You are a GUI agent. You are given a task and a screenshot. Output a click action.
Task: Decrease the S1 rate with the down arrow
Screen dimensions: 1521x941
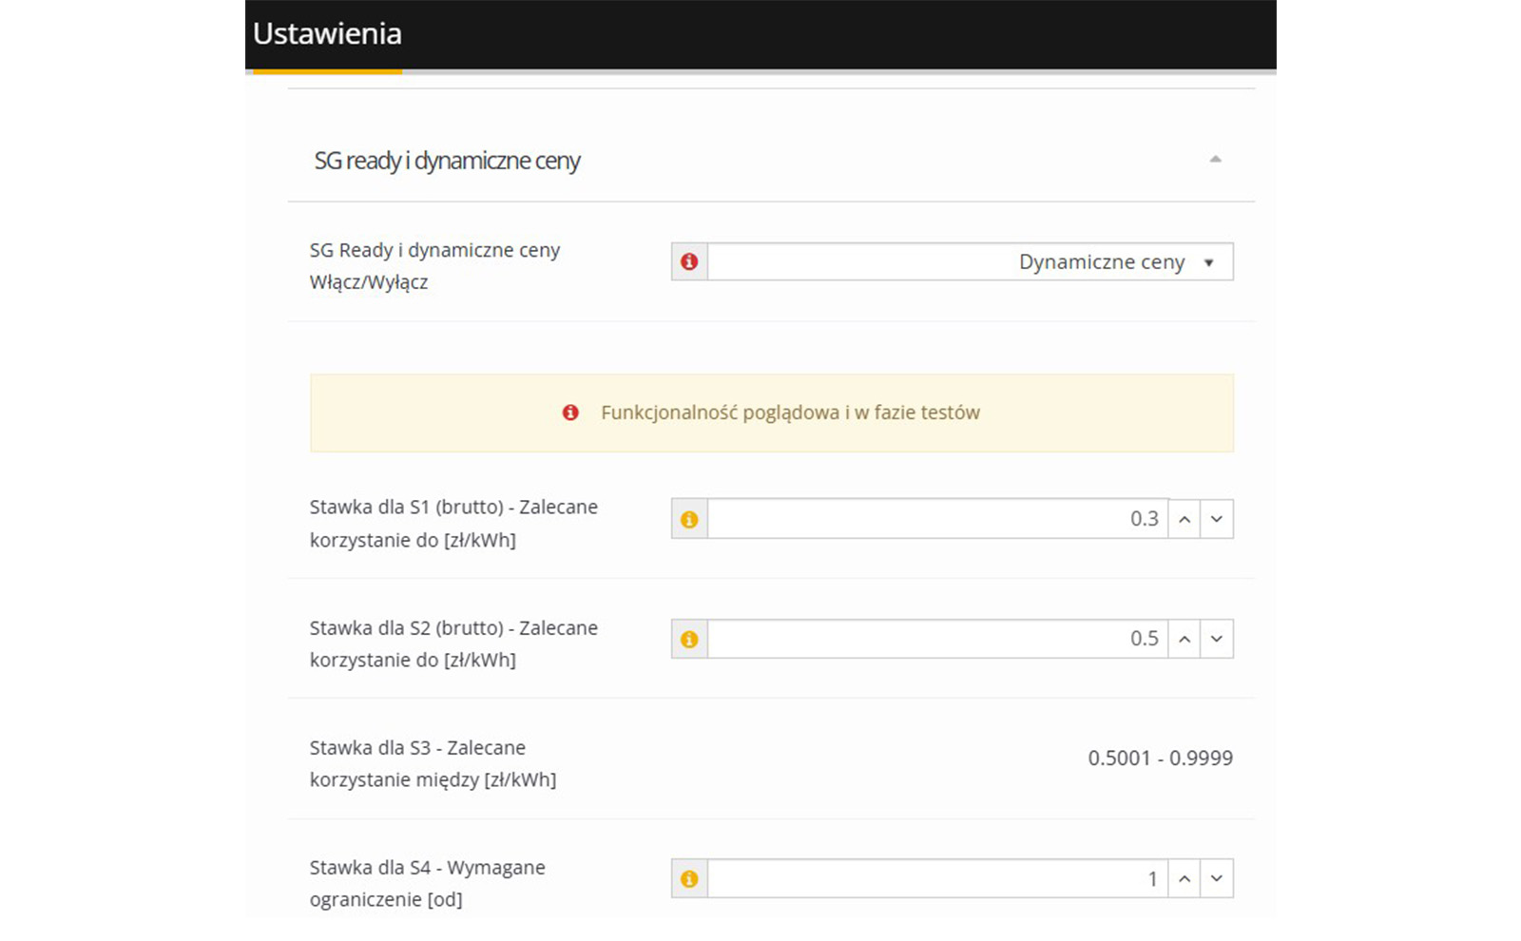pyautogui.click(x=1217, y=519)
